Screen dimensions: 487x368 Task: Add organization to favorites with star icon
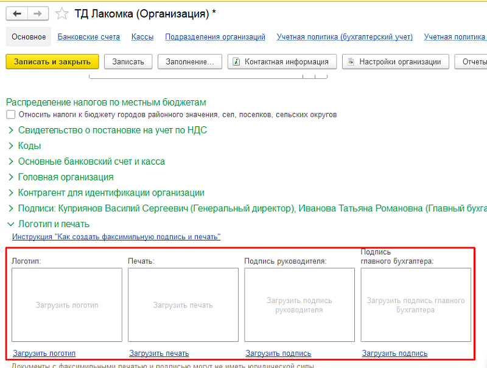click(x=61, y=13)
